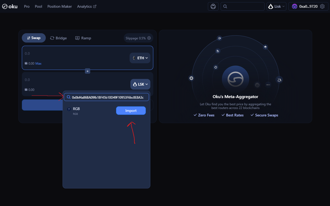Open the 0xa0...9720 wallet account
Viewport: 330px width, 206px height.
click(304, 6)
